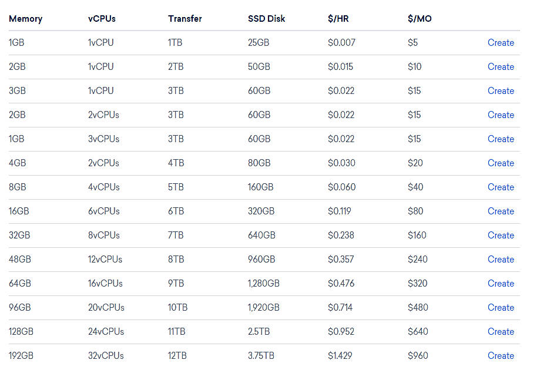The height and width of the screenshot is (380, 537).
Task: Click the $/HR column header
Action: [x=338, y=18]
